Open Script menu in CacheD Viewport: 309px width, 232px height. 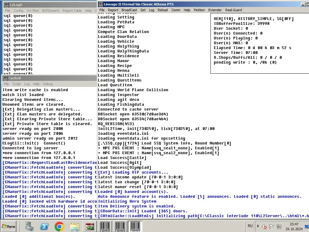pos(17,84)
